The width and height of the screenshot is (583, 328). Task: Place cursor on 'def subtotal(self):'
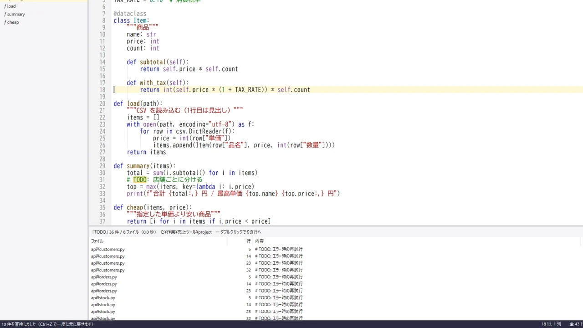point(158,62)
